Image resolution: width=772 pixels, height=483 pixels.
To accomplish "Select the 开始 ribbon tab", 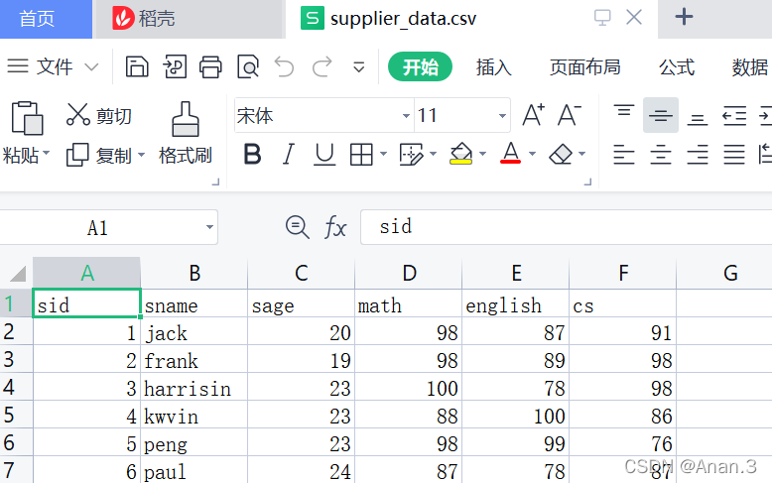I will pyautogui.click(x=420, y=66).
